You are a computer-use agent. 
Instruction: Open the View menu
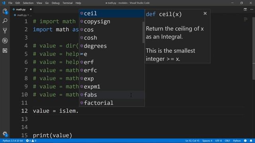click(39, 3)
